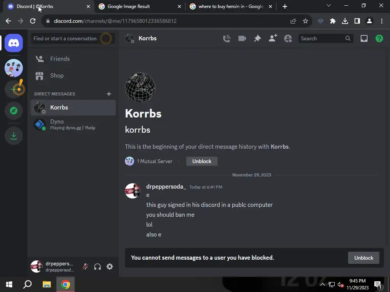Screen dimensions: 390x292
Task: Click message text "you should ban me"
Action: [170, 215]
